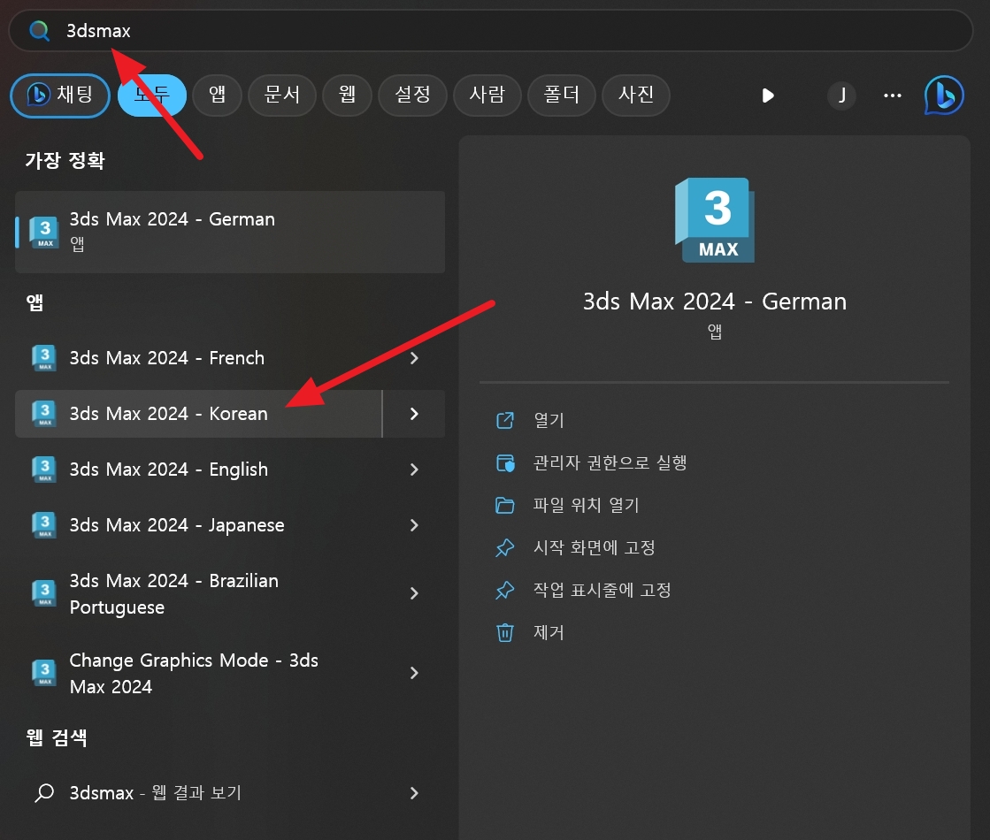The image size is (990, 840).
Task: Expand details for 3ds Max 2024 - Korean
Action: [414, 414]
